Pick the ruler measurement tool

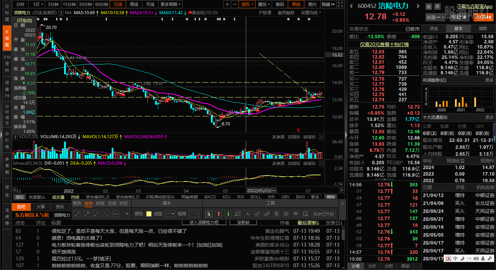(257, 214)
